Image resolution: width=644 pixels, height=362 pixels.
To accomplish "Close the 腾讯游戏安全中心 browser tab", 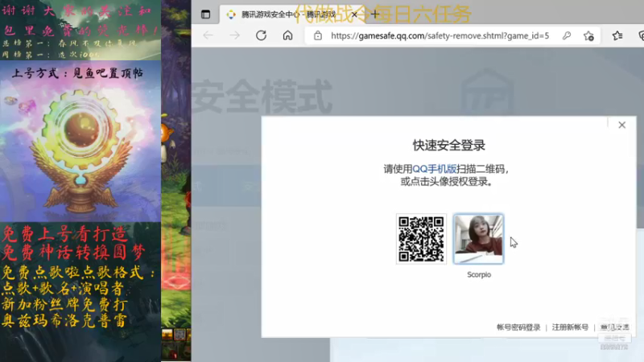I will pos(354,14).
